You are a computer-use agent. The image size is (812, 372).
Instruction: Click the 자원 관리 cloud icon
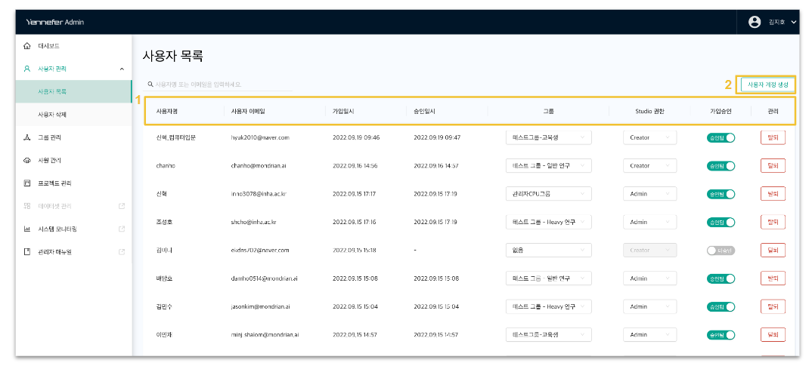27,160
